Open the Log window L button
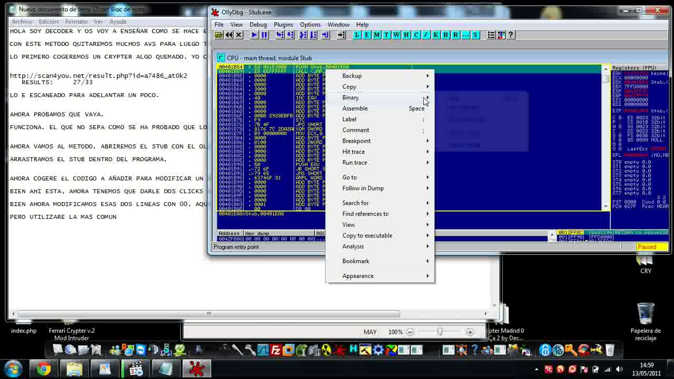 coord(357,35)
